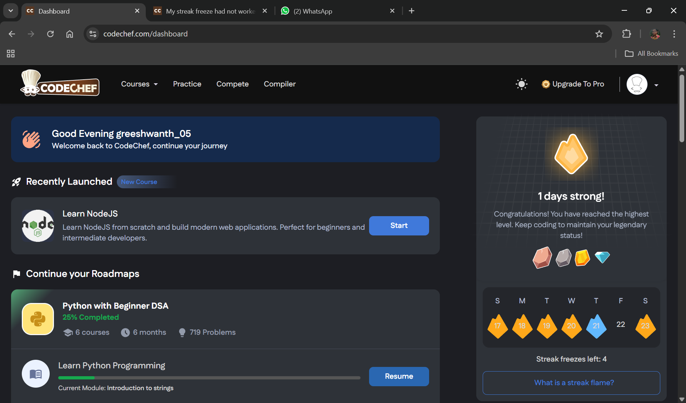Click the streak flame icon
Viewport: 686px width, 403px height.
571,154
